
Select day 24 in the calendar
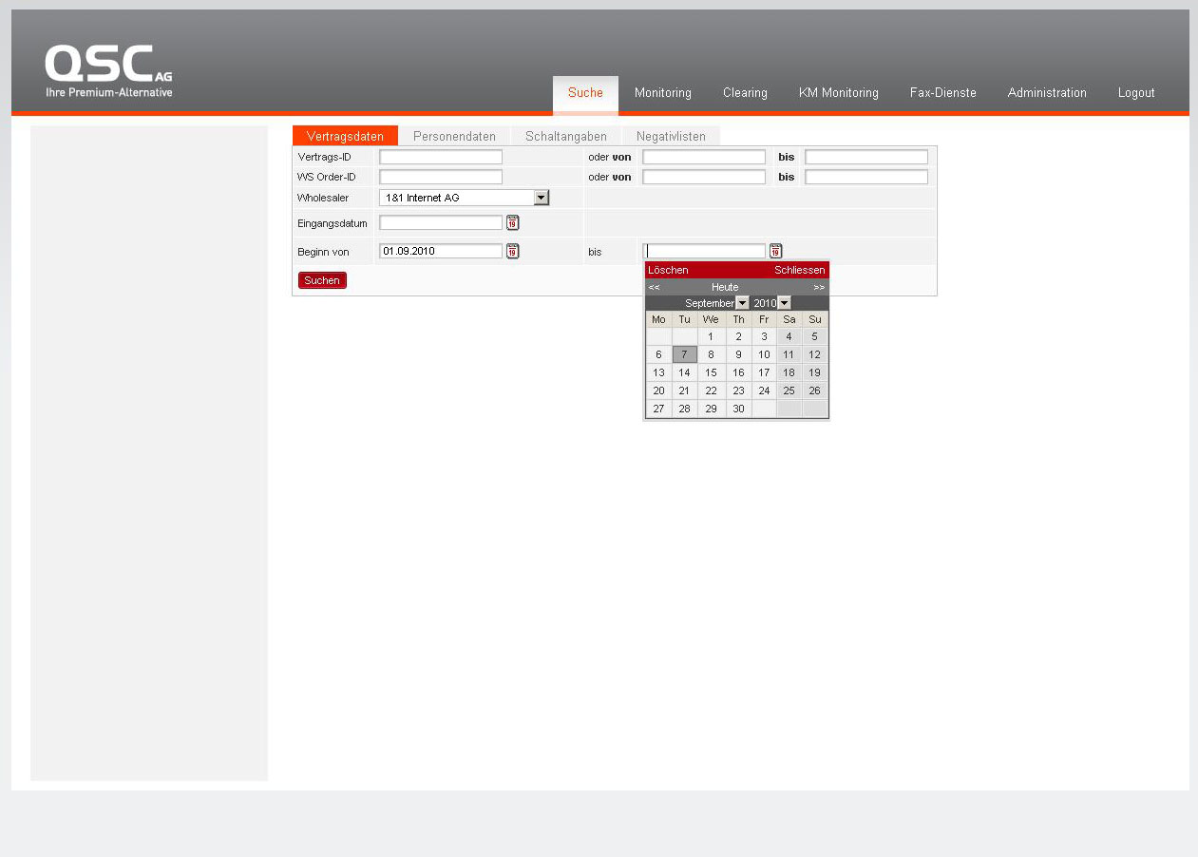click(x=764, y=390)
